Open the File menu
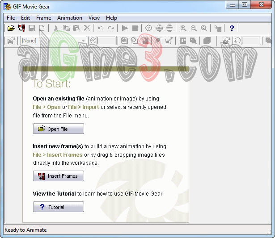Screen dimensions: 275x238 [x=11, y=18]
